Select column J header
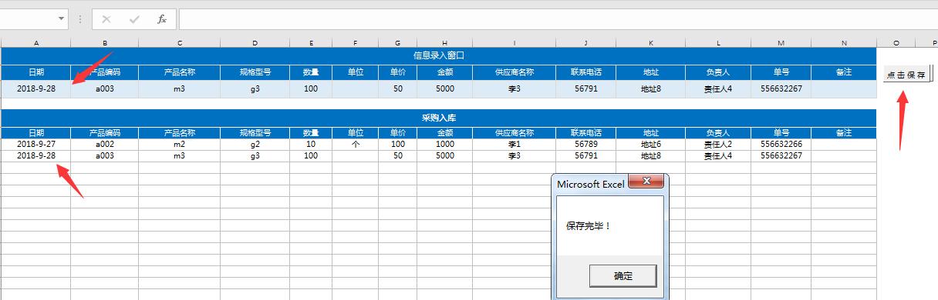938x300 pixels. tap(585, 43)
